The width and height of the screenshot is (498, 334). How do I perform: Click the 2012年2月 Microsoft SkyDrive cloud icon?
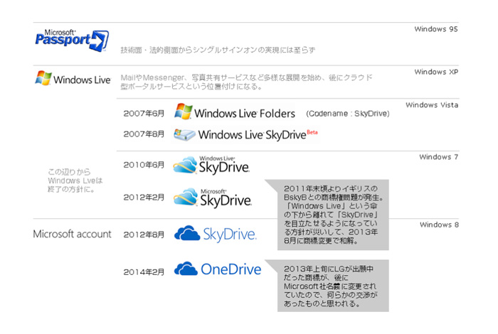pyautogui.click(x=186, y=197)
